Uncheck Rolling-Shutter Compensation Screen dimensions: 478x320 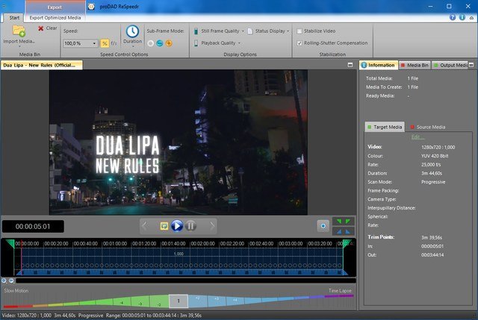[299, 43]
